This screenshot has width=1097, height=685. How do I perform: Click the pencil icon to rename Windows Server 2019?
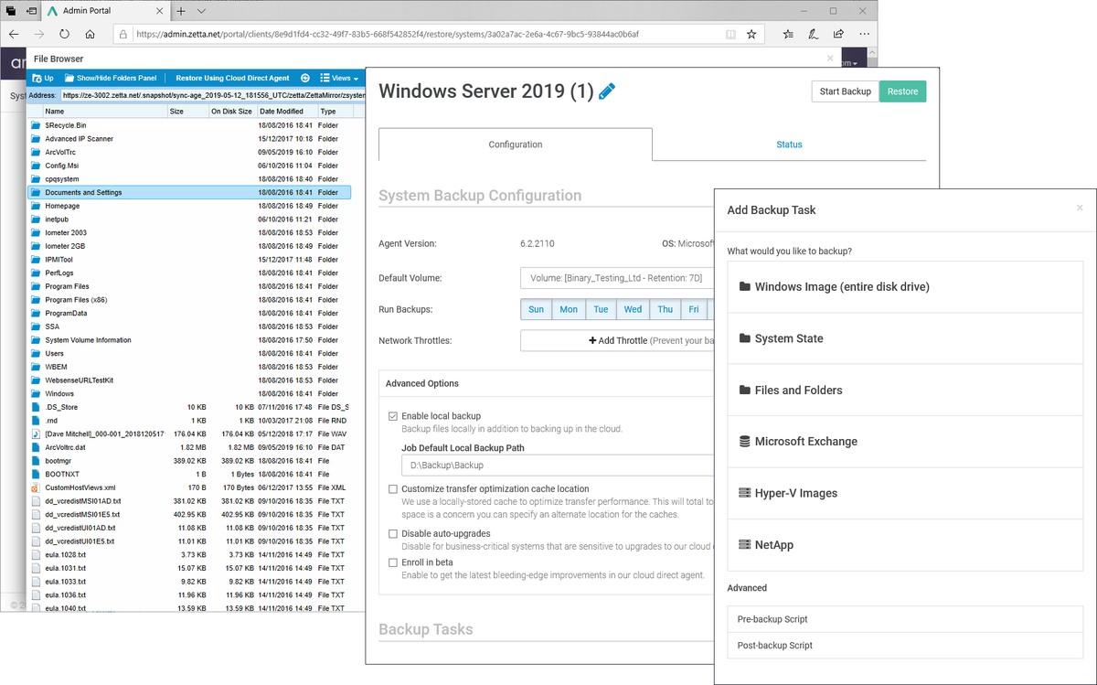coord(607,91)
